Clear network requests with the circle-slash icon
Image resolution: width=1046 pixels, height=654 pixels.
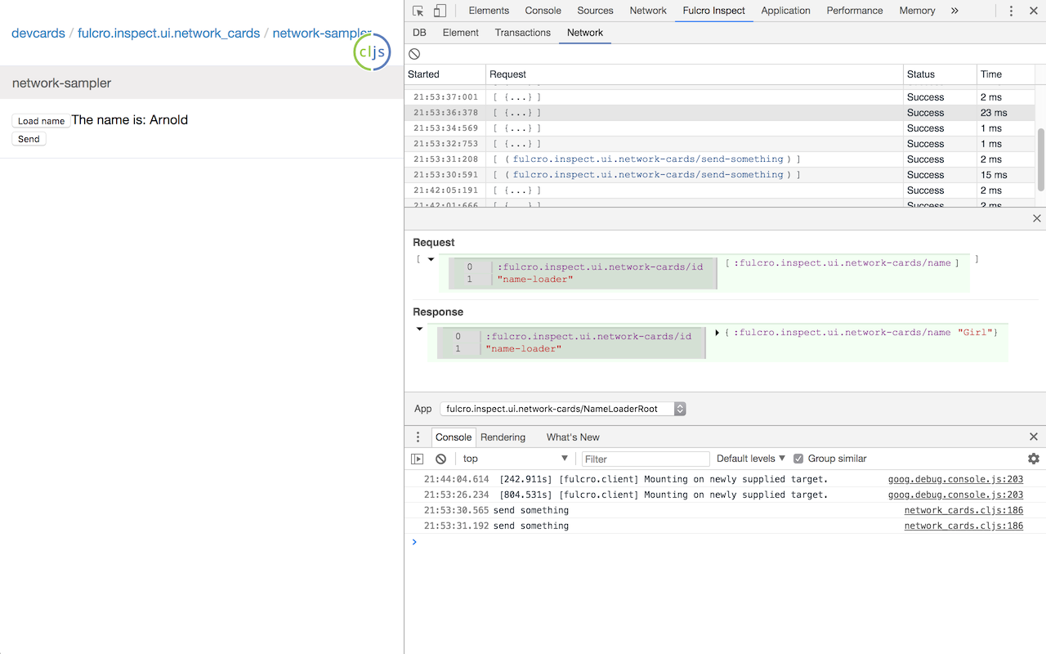click(x=415, y=54)
